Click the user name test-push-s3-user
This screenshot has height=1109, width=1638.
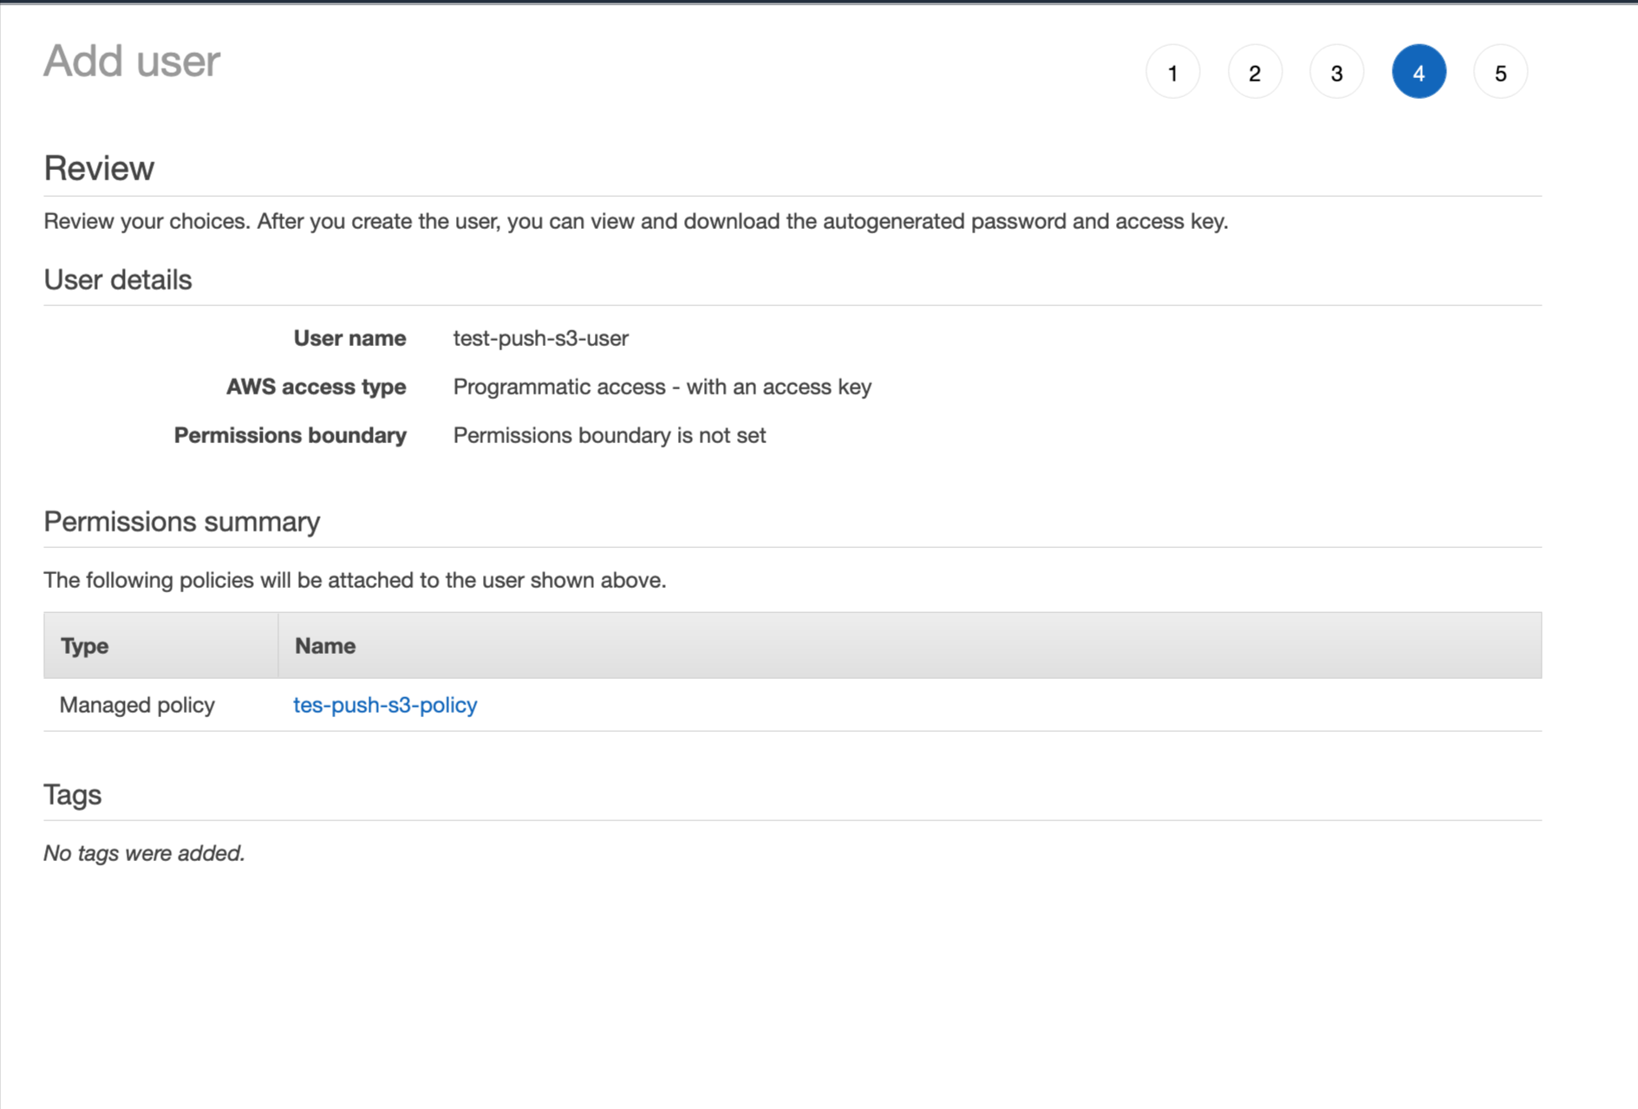(x=540, y=338)
